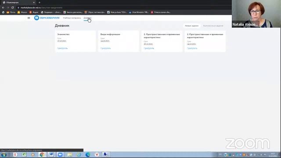Open the Почта bookmark
The width and height of the screenshot is (281, 158).
[11, 12]
